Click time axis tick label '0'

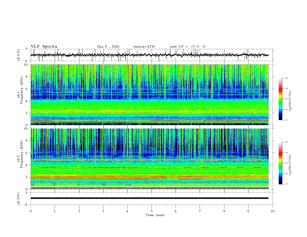click(31, 211)
